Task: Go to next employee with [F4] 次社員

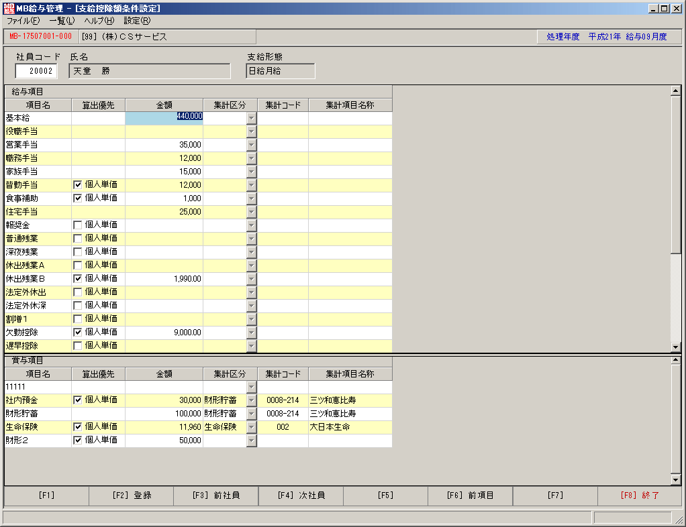Action: (x=301, y=495)
